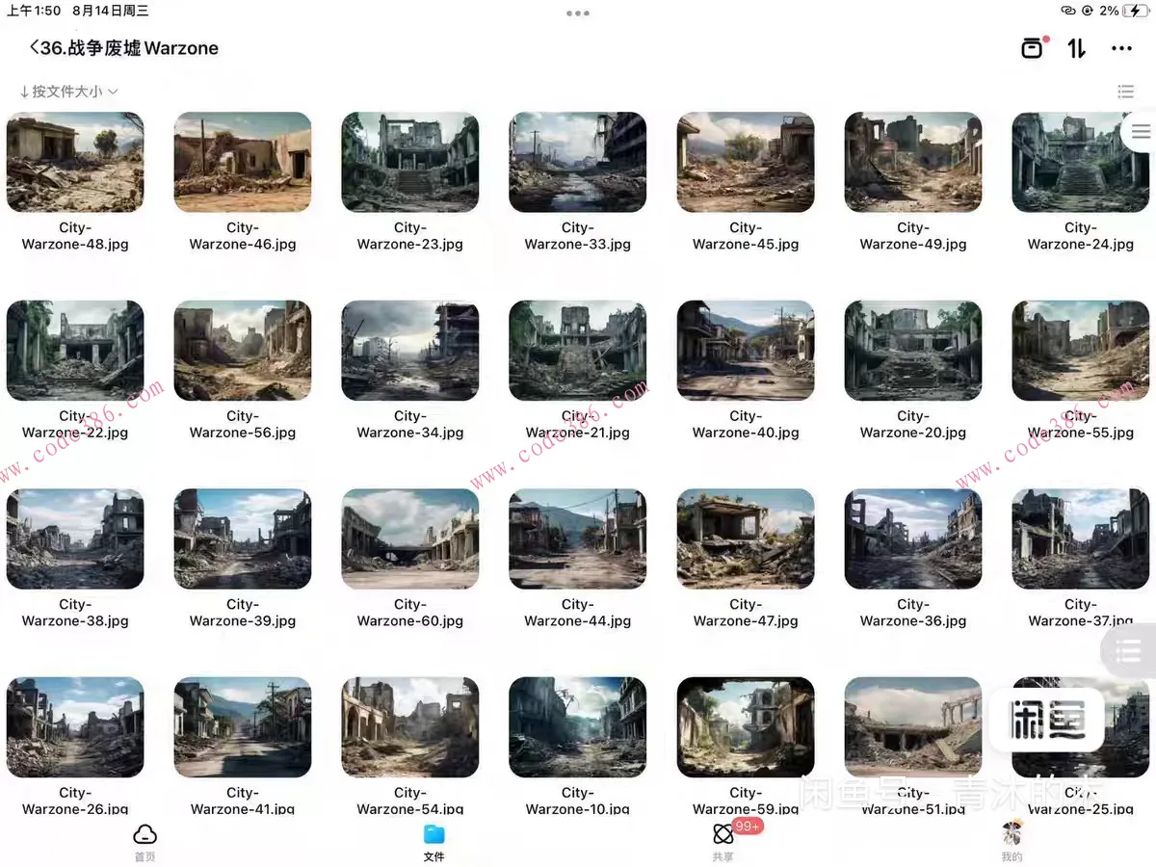This screenshot has height=867, width=1156.
Task: Click the file name City-Warzone-20.jpg
Action: [913, 425]
